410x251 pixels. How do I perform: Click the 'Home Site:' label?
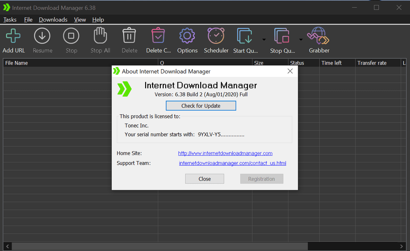pyautogui.click(x=129, y=153)
